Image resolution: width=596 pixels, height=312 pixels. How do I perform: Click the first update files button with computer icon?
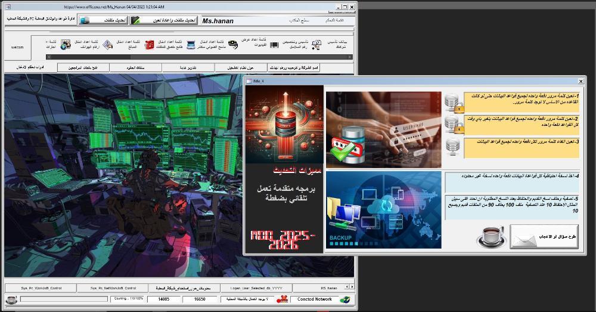point(103,20)
